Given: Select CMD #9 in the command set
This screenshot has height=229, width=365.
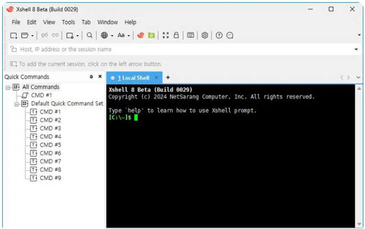Looking at the screenshot, I should click(x=50, y=178).
